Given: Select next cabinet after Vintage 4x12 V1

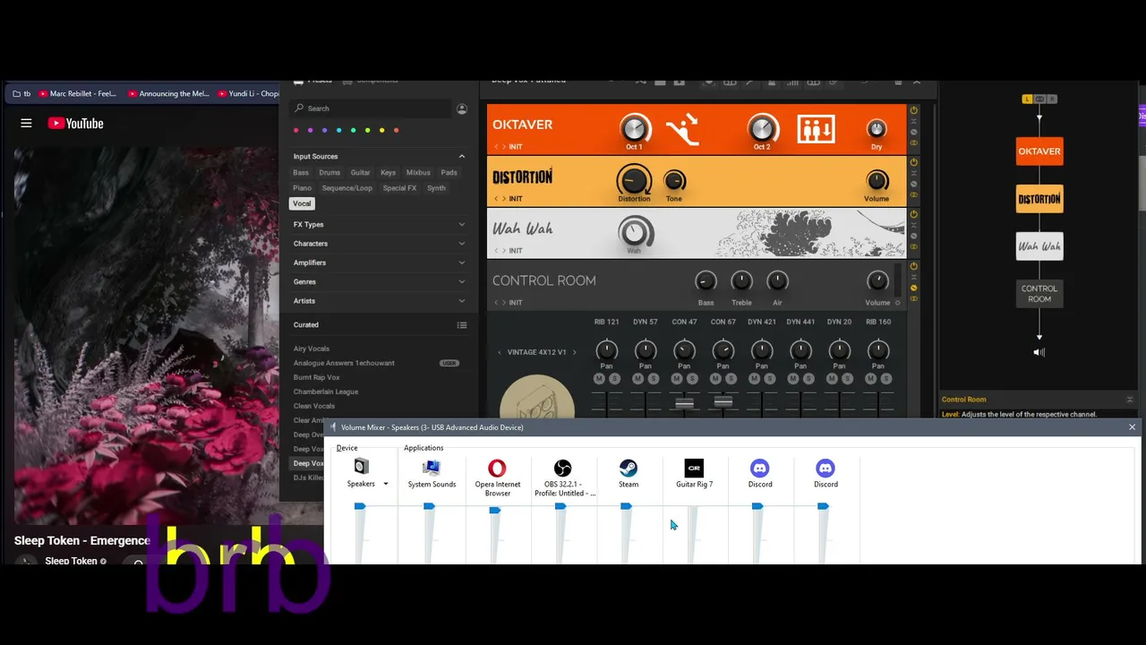Looking at the screenshot, I should coord(574,352).
